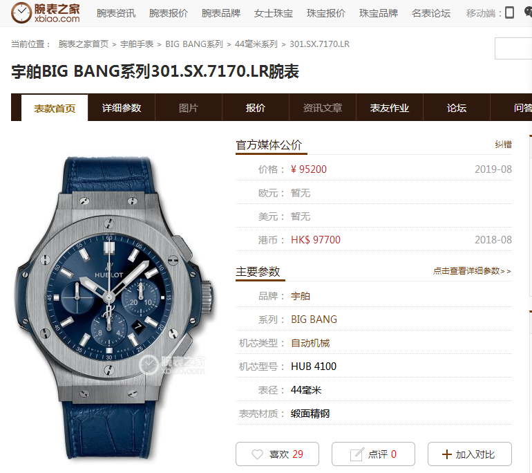The width and height of the screenshot is (532, 473).
Task: Click the 44毫米系列 breadcrumb link
Action: coord(256,44)
